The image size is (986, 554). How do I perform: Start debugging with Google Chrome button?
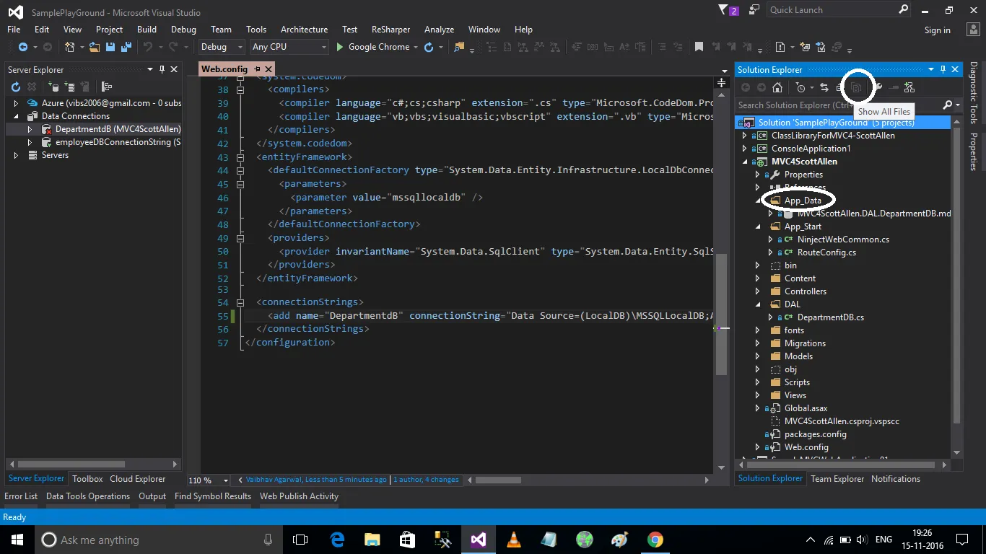[372, 47]
